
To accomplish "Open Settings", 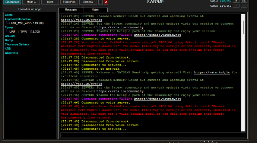I will point(88,2).
